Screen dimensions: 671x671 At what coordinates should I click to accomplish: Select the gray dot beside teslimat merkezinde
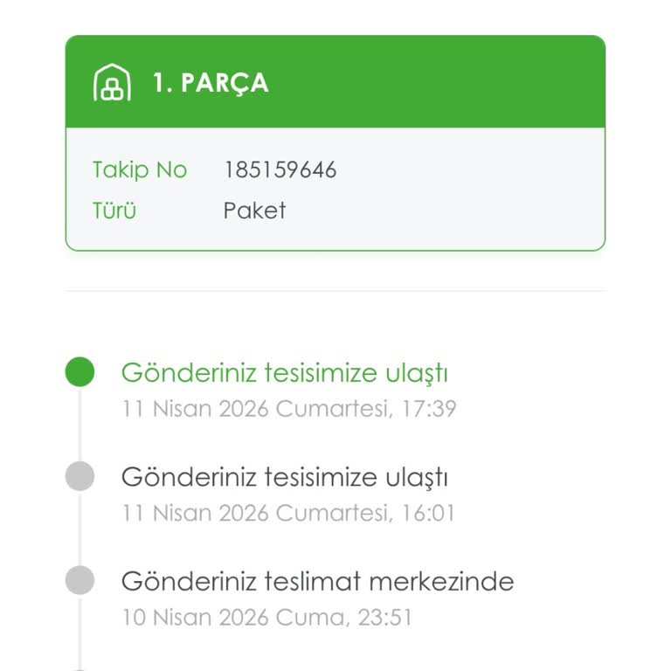pos(80,580)
